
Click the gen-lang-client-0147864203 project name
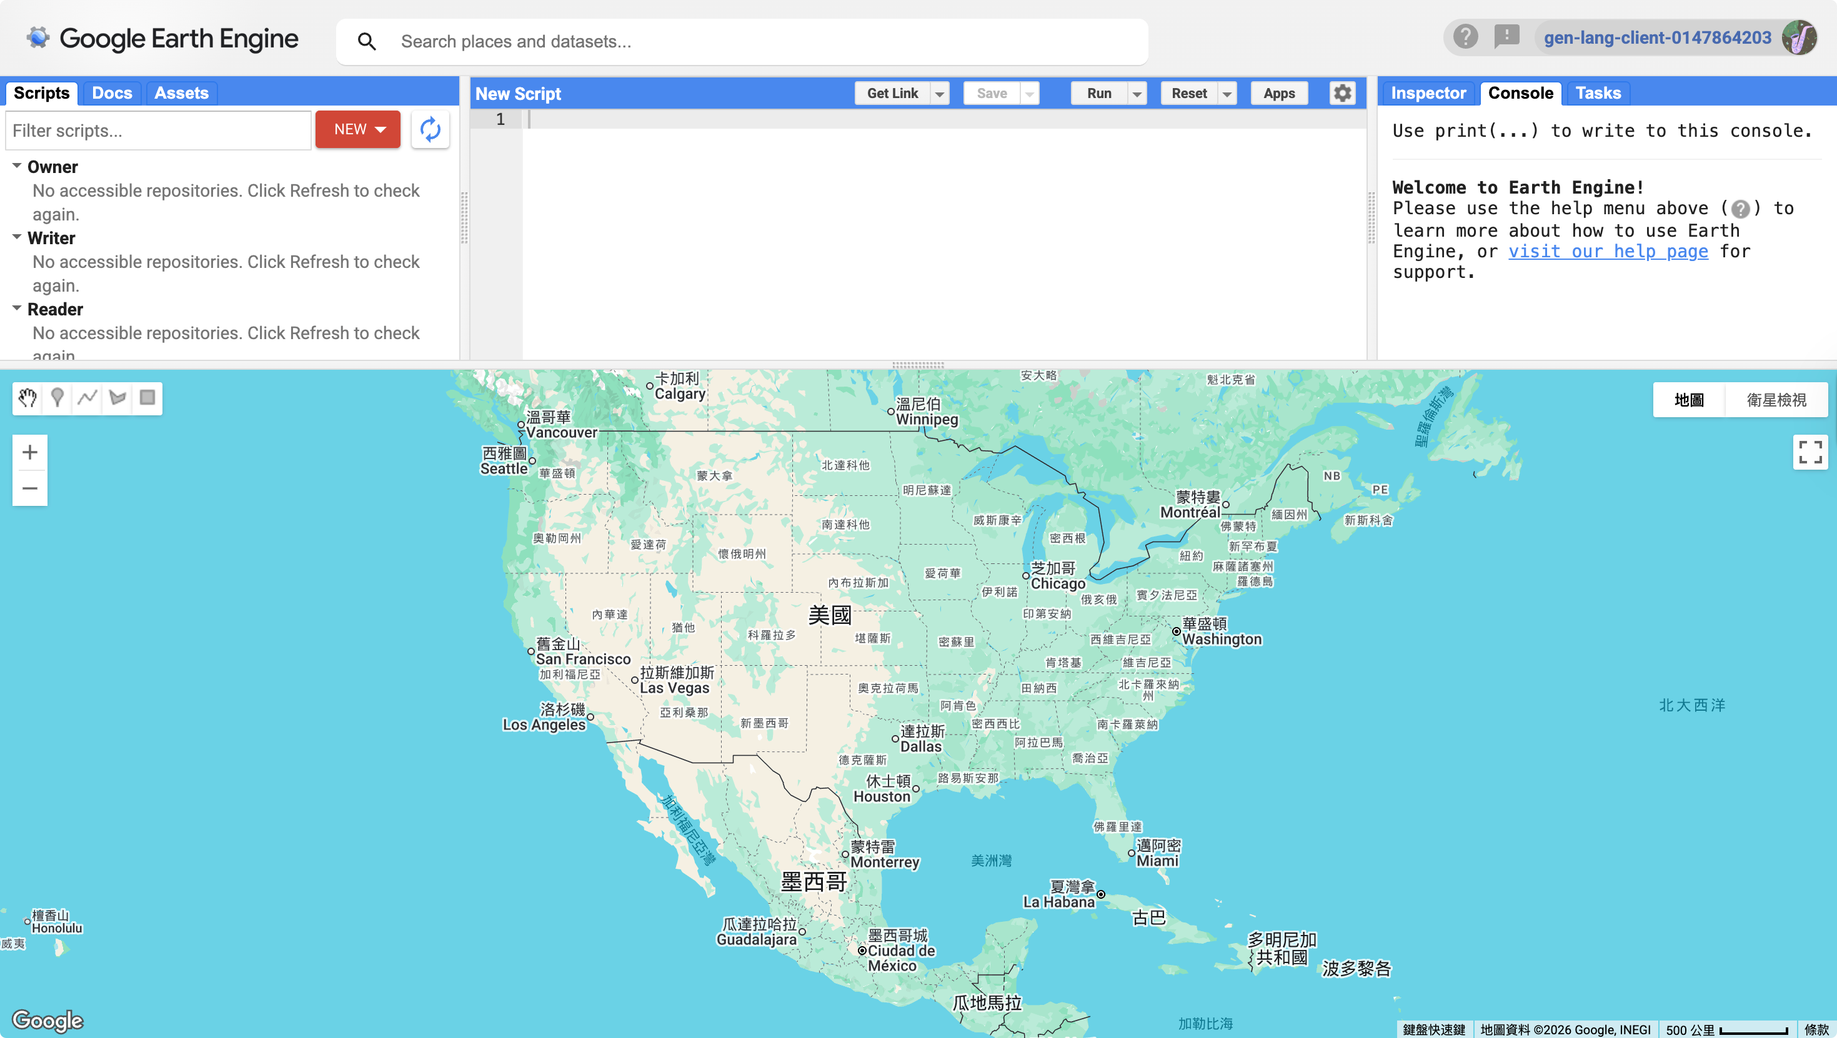(1657, 37)
